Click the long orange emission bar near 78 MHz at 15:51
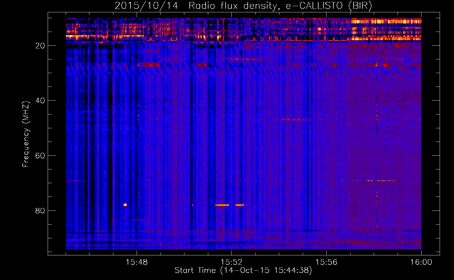 [x=222, y=205]
